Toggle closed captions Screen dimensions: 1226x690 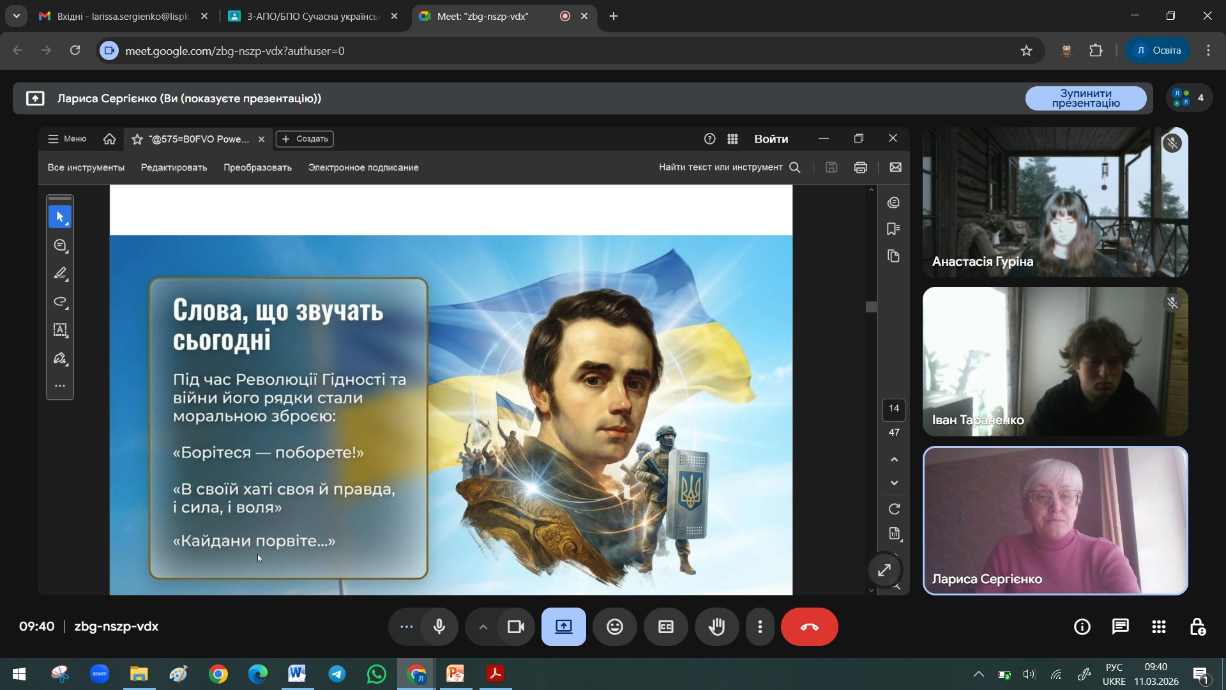click(665, 627)
